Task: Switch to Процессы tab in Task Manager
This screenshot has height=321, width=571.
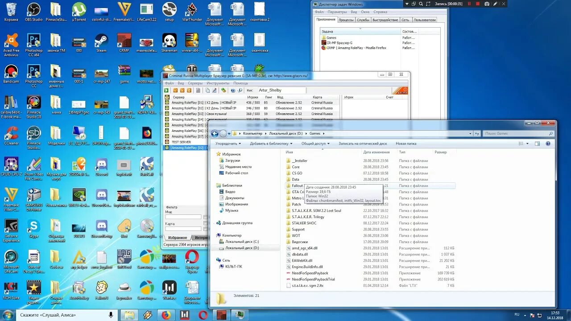Action: [x=346, y=20]
